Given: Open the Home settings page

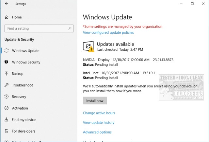Looking at the screenshot, I should [17, 17].
